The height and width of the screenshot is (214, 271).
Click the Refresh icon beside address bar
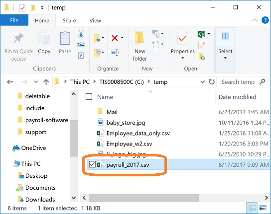[212, 82]
